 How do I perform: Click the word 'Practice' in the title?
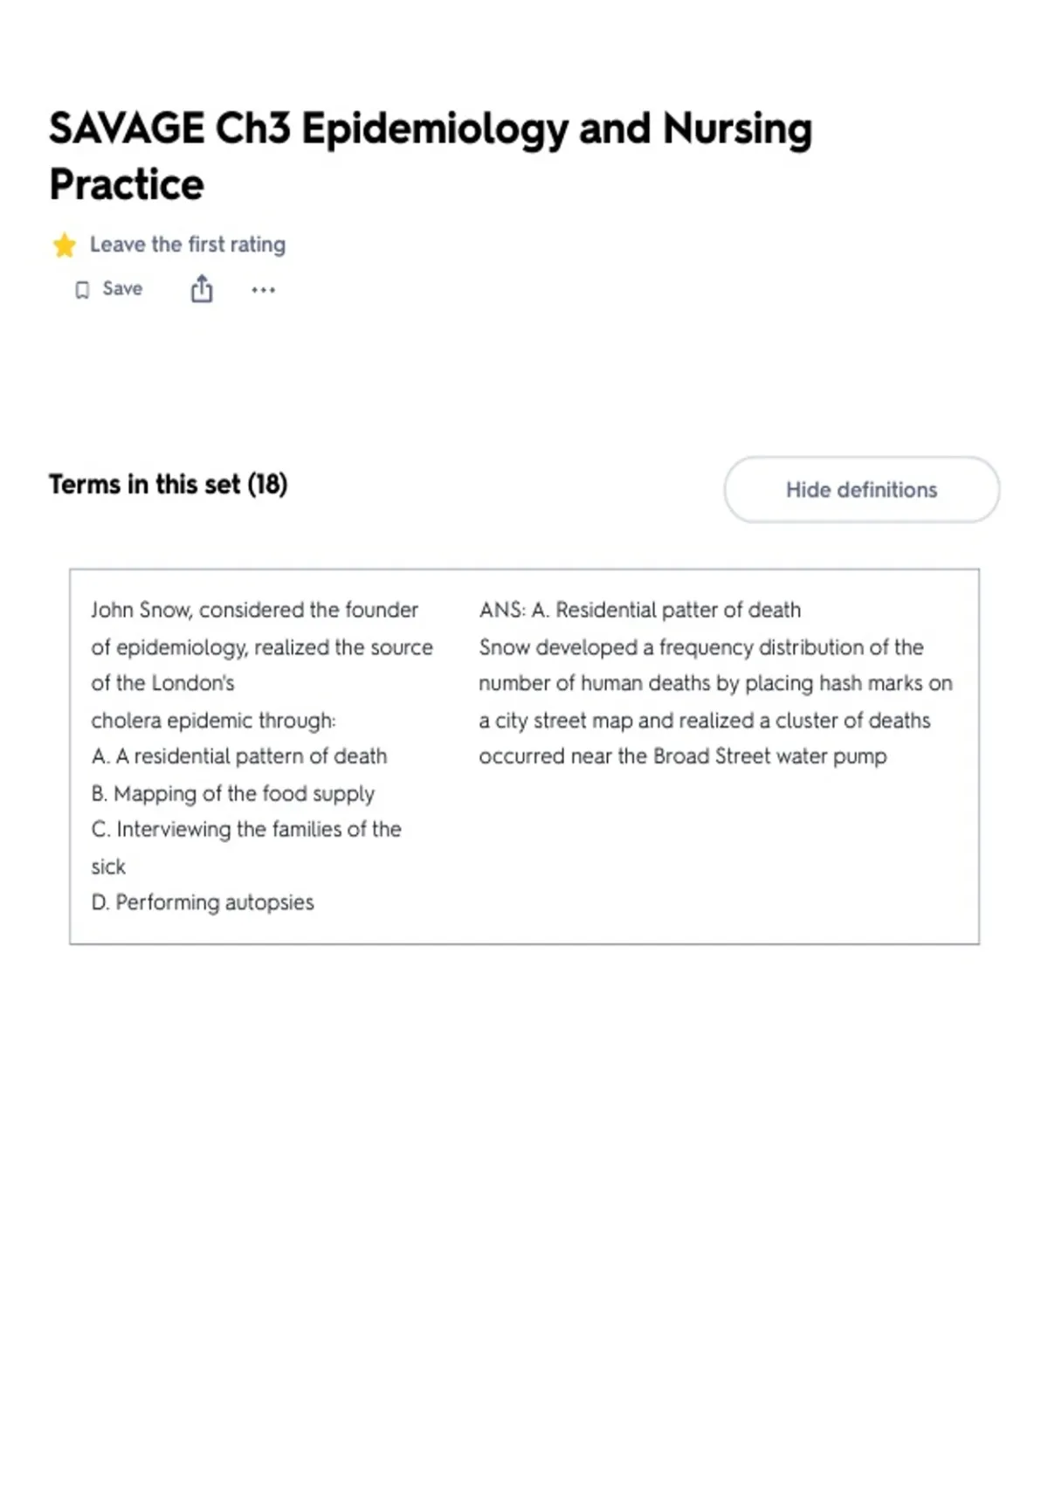[127, 184]
